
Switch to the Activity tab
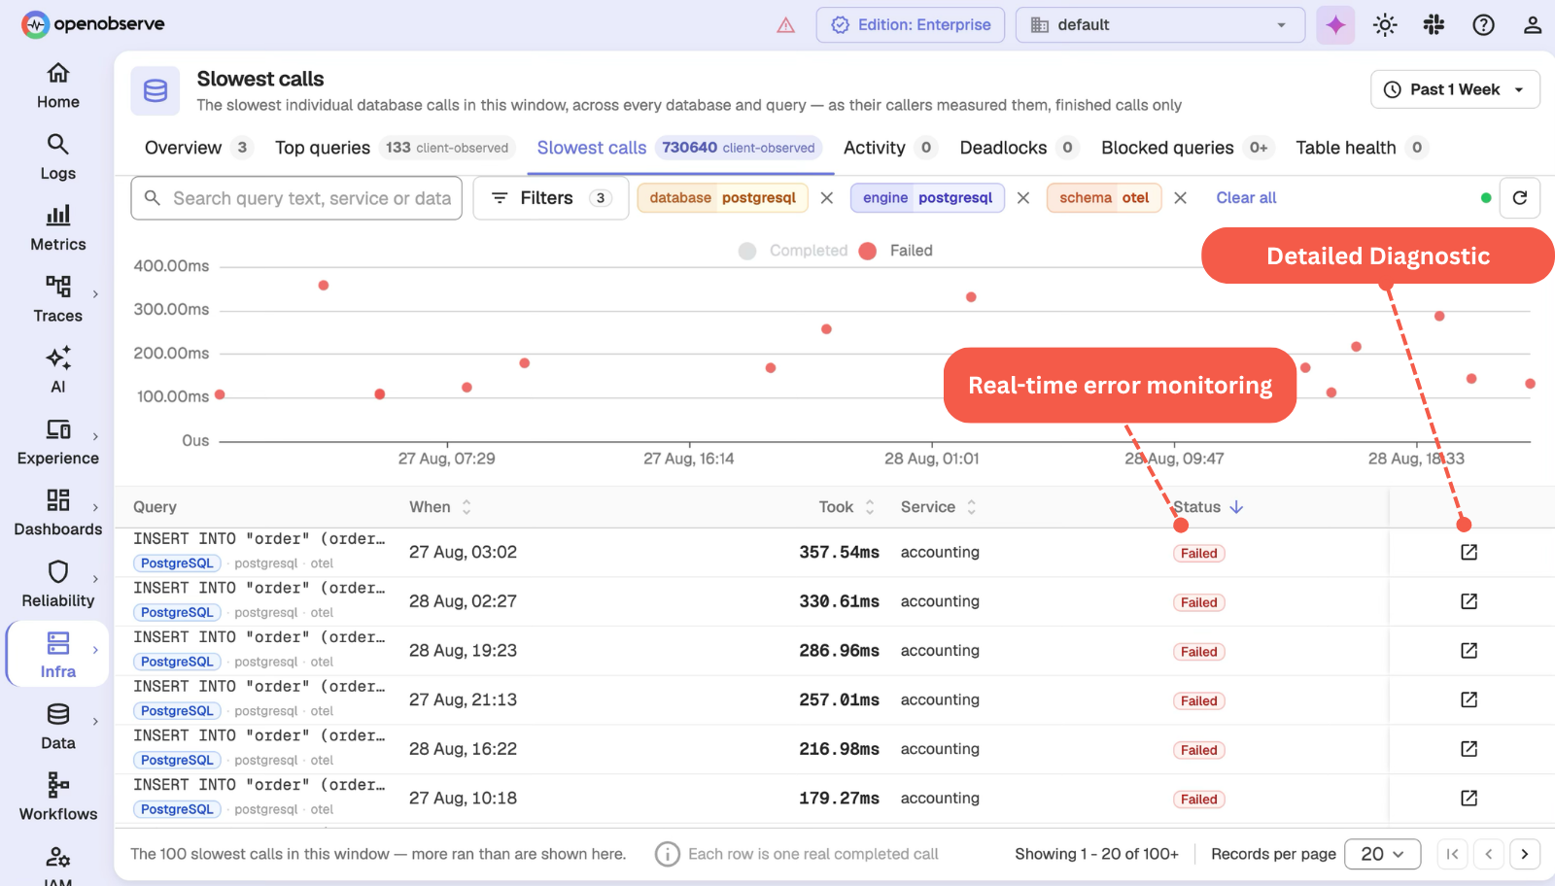(x=889, y=148)
